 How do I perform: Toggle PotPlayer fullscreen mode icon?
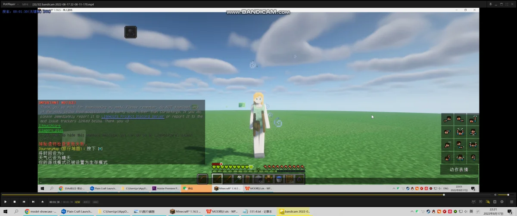pyautogui.click(x=506, y=4)
